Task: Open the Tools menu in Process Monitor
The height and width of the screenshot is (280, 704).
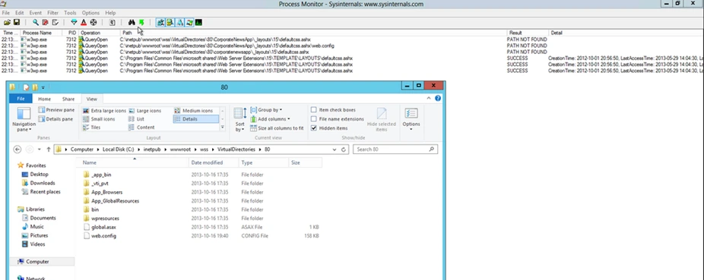Action: point(70,13)
